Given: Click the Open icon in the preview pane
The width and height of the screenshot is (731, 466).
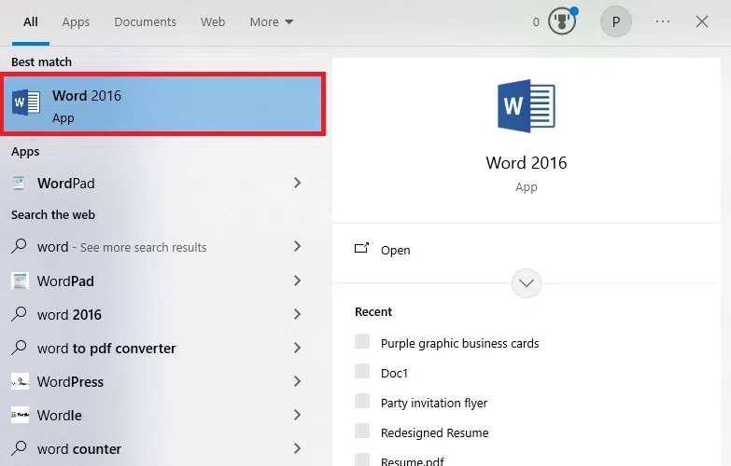Looking at the screenshot, I should pos(362,248).
